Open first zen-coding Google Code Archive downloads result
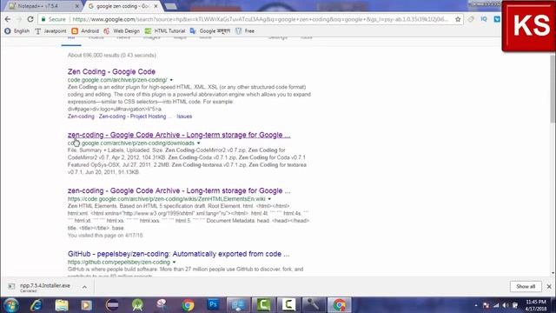Viewport: 556px width, 313px height. (x=179, y=135)
